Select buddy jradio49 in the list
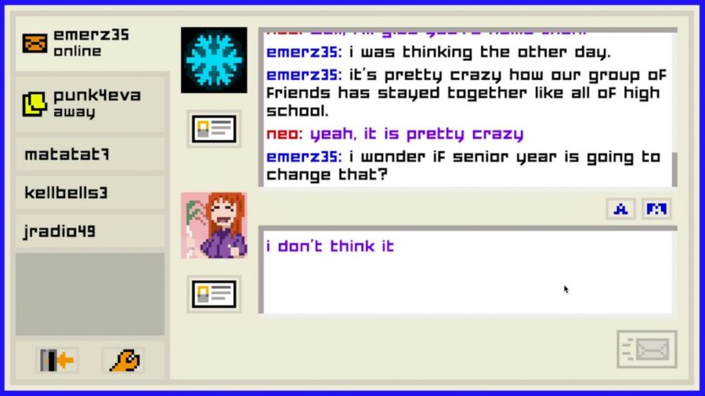 [x=90, y=231]
